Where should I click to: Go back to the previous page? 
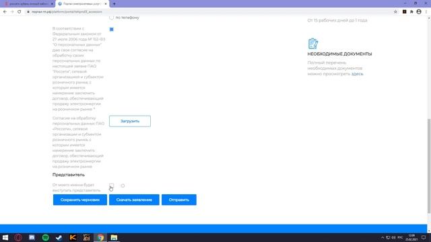[x=5, y=12]
